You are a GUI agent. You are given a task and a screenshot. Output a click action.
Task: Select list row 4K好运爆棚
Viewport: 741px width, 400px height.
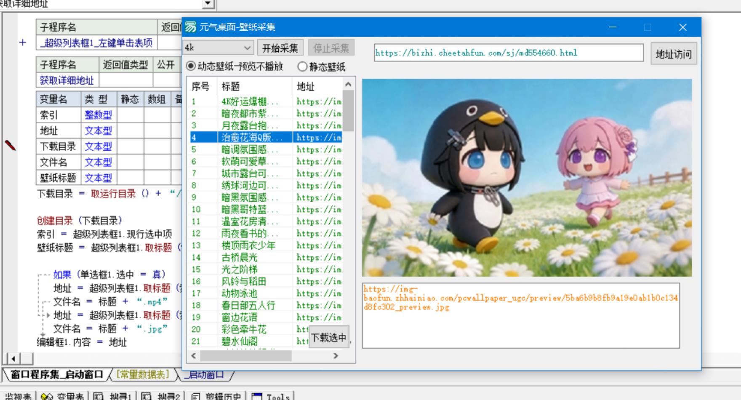tap(266, 101)
